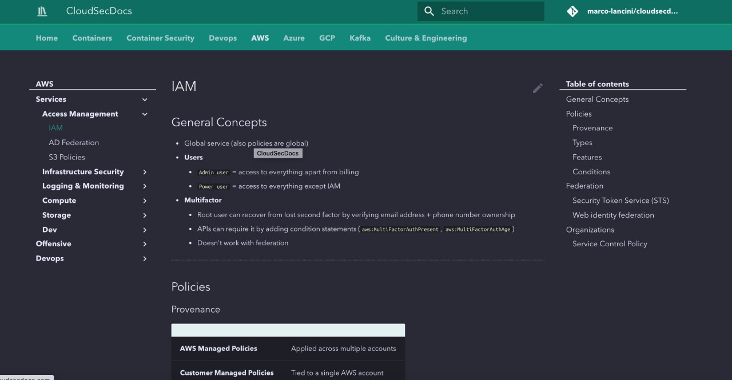Jump to Organizations in table of contents
The height and width of the screenshot is (380, 732).
[590, 230]
